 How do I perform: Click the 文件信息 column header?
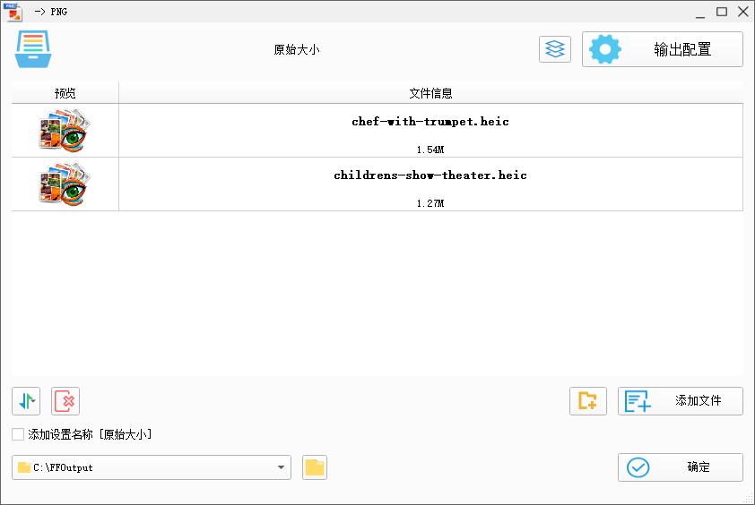pyautogui.click(x=430, y=93)
